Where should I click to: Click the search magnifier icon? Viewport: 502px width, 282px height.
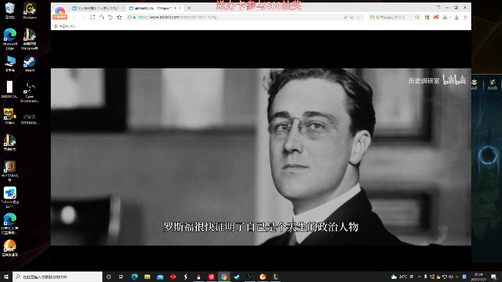coord(417,18)
